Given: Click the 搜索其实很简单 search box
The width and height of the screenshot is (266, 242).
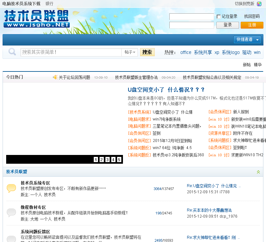Looking at the screenshot, I should click(x=71, y=52).
